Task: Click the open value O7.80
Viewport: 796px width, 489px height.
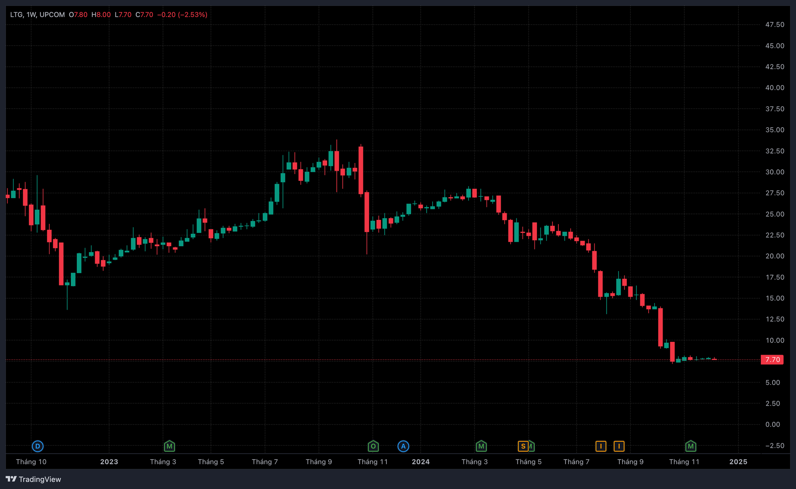Action: (78, 15)
